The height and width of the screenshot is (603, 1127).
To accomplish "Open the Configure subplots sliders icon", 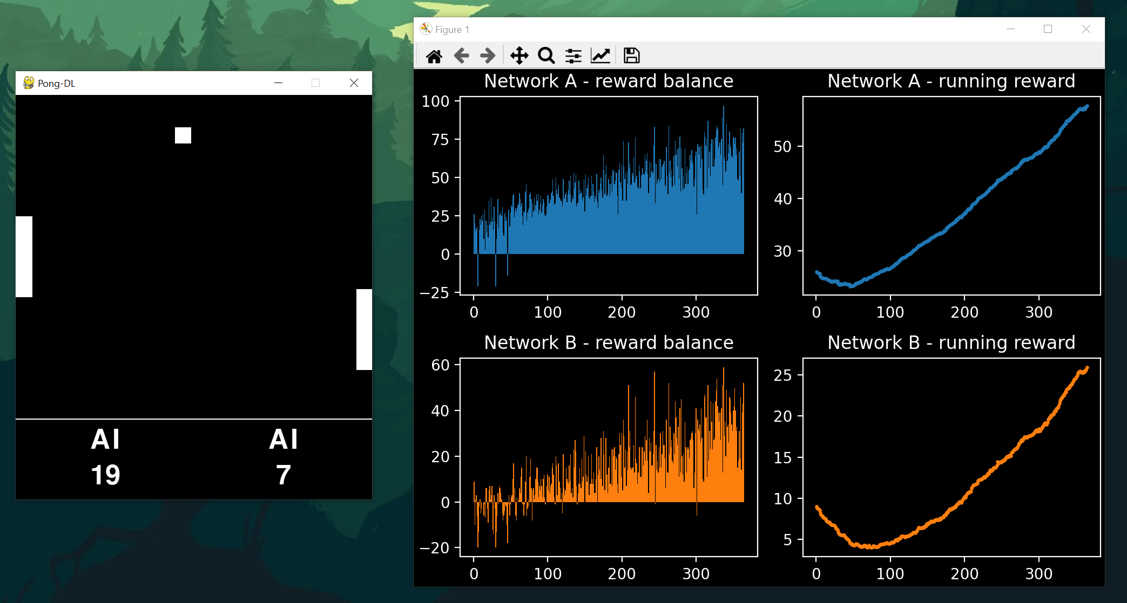I will pyautogui.click(x=573, y=56).
